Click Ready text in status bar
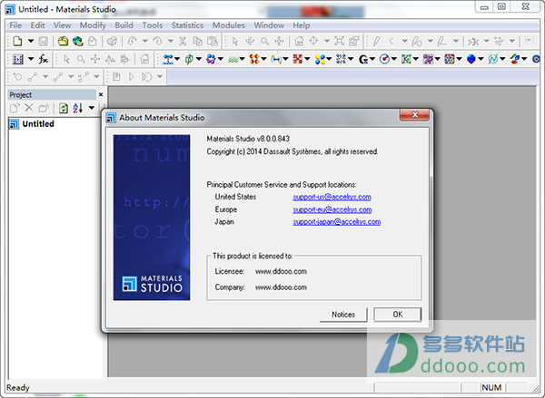The width and height of the screenshot is (545, 398). pos(18,388)
